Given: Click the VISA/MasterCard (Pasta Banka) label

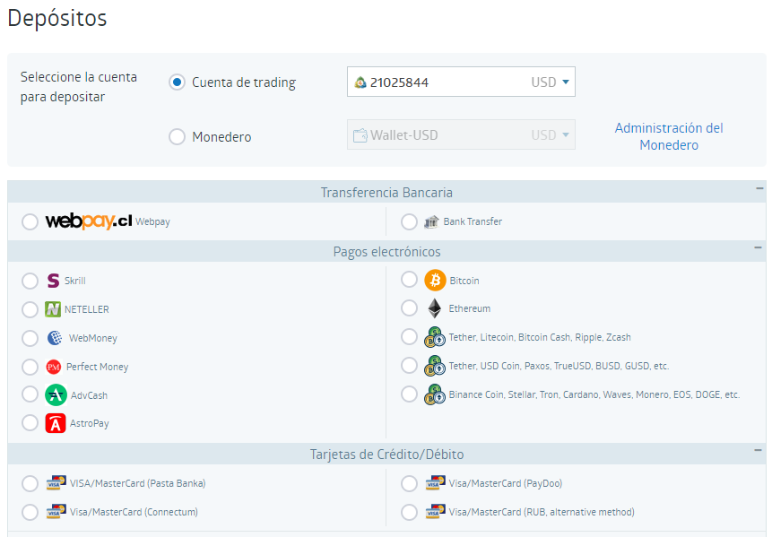Looking at the screenshot, I should tap(138, 483).
